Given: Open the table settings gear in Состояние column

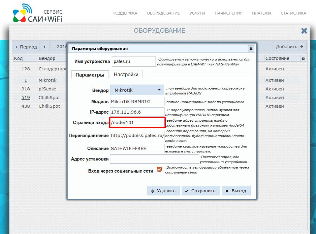Looking at the screenshot, I should pyautogui.click(x=303, y=58).
